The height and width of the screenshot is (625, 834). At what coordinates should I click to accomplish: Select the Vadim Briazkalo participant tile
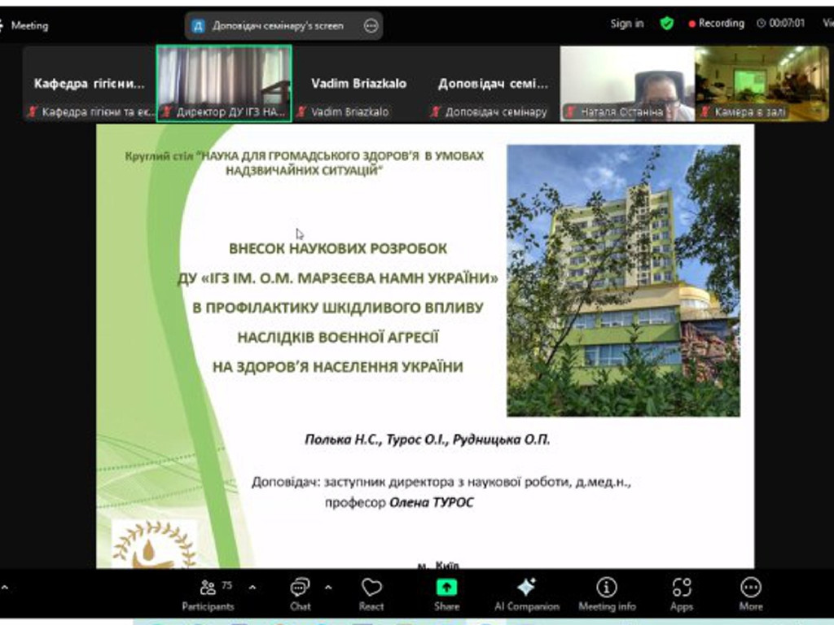[x=358, y=84]
